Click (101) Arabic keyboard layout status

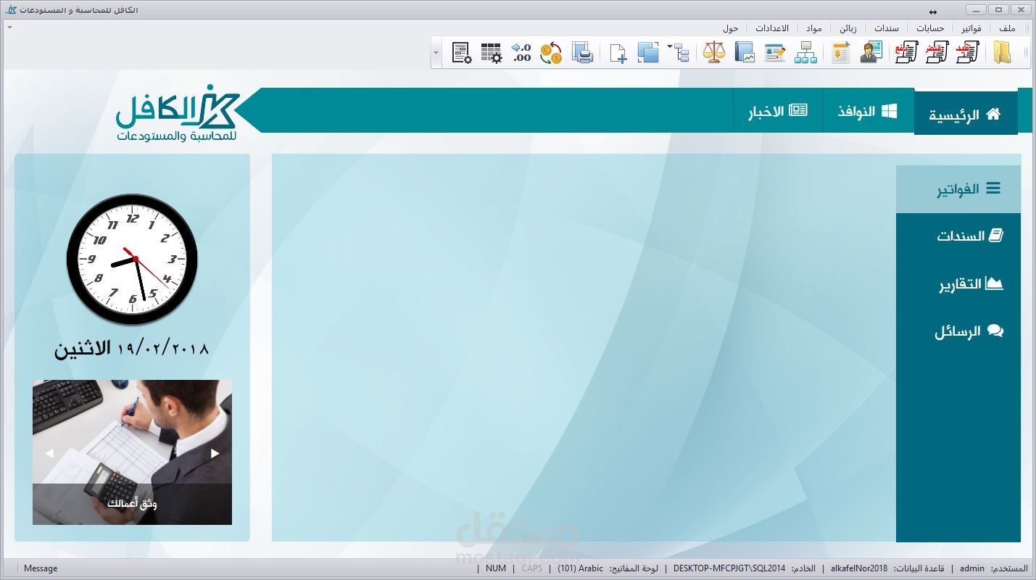(580, 568)
